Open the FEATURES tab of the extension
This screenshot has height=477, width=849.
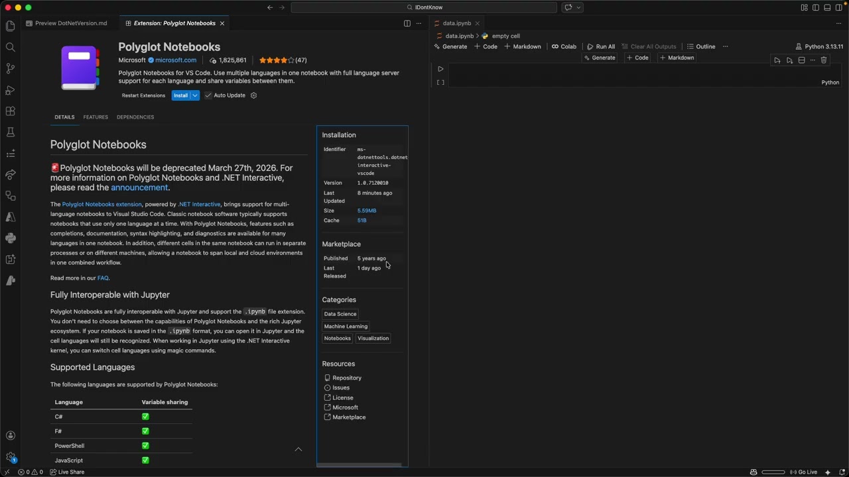click(96, 117)
